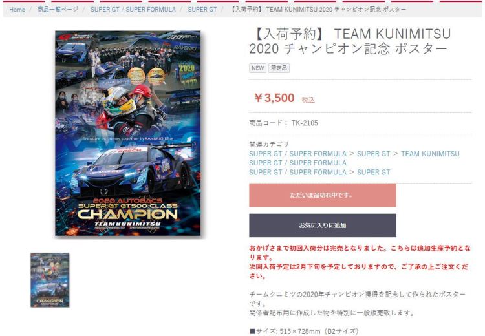Click the NEW tag badge
This screenshot has height=336, width=485.
(x=257, y=68)
